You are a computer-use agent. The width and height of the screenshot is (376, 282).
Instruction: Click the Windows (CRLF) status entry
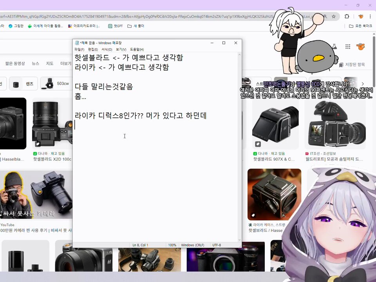[x=193, y=245]
